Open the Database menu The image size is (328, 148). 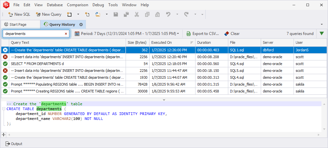click(x=55, y=5)
